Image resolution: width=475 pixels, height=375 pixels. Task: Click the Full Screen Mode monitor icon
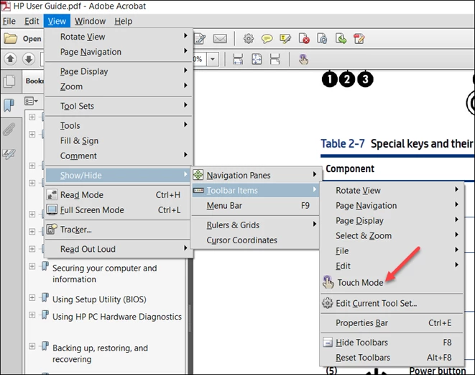coord(52,209)
